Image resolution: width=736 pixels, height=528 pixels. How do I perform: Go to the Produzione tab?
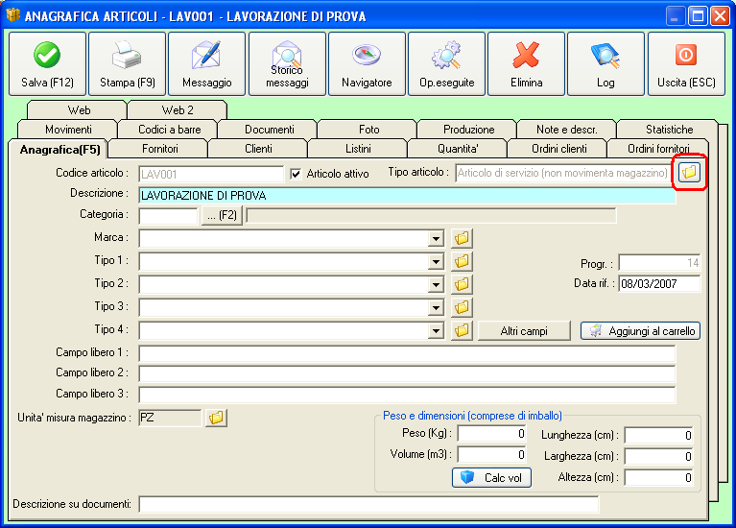click(468, 130)
